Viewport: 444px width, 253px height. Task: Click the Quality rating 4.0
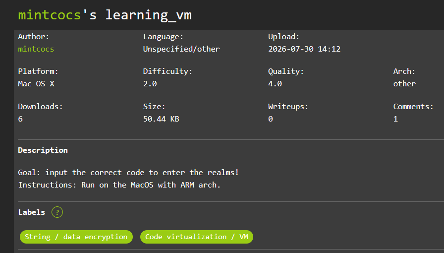(x=275, y=84)
